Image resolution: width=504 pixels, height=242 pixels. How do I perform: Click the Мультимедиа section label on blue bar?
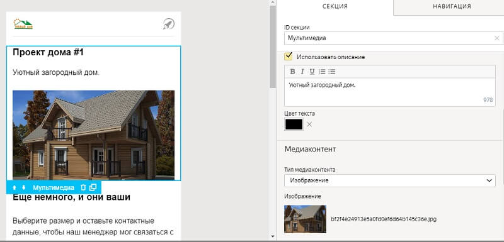click(x=54, y=187)
